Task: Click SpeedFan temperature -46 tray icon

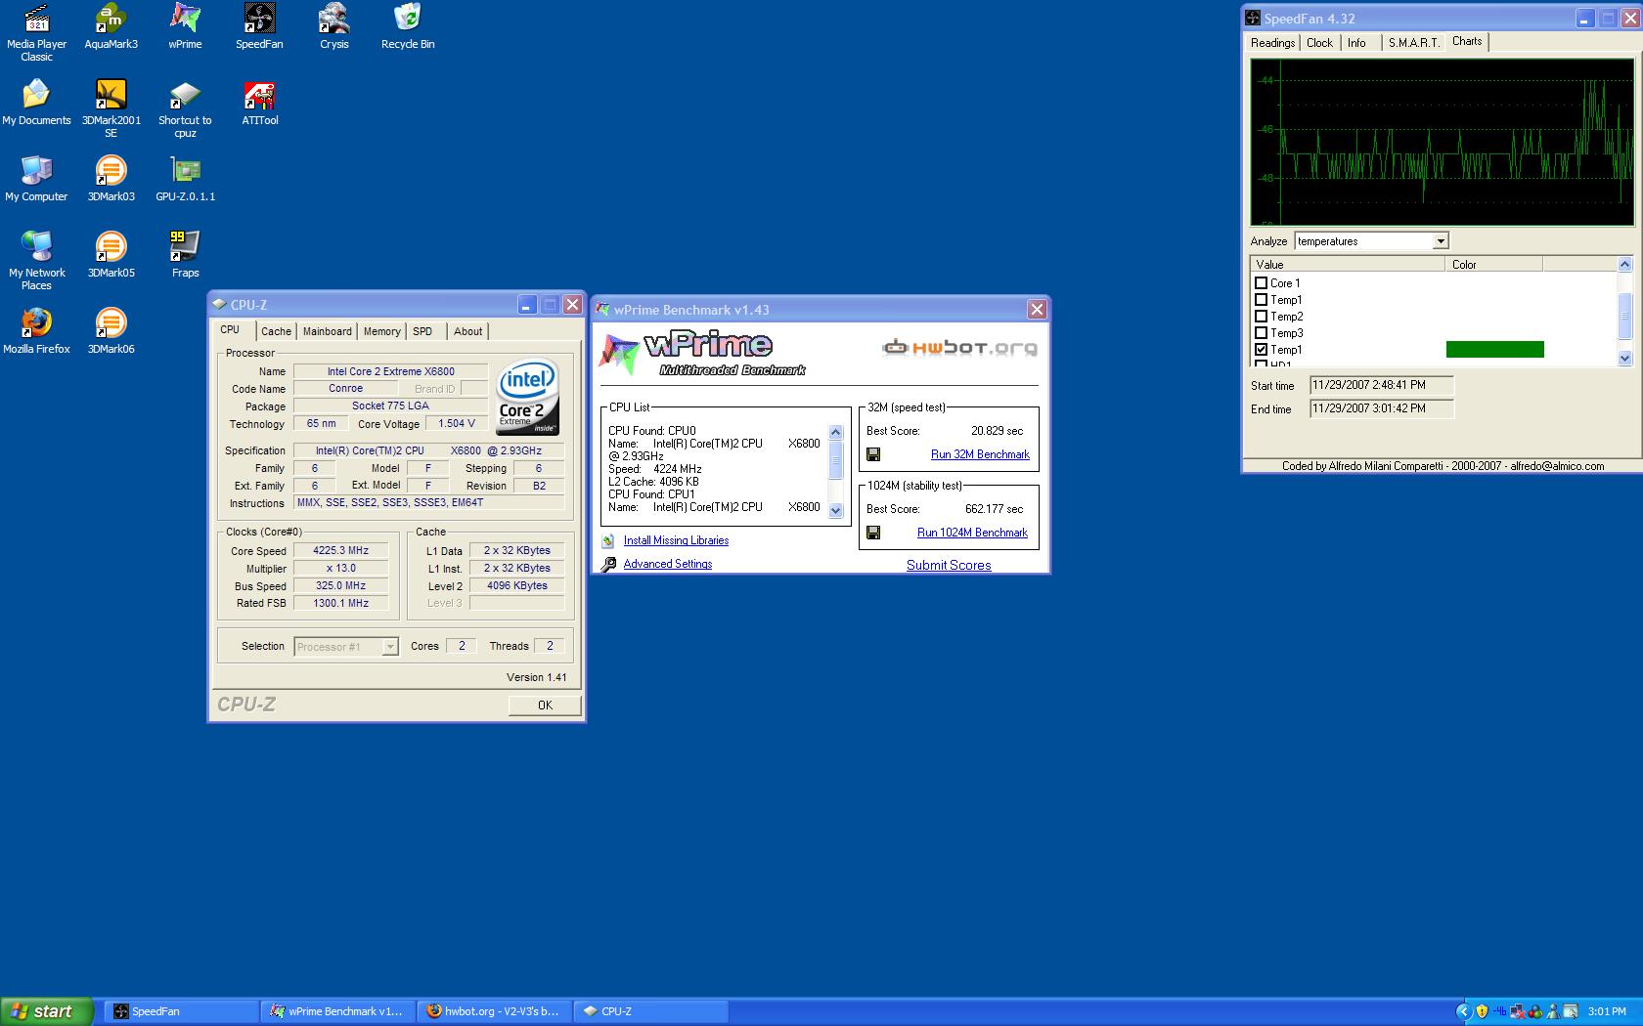Action: click(1499, 1011)
